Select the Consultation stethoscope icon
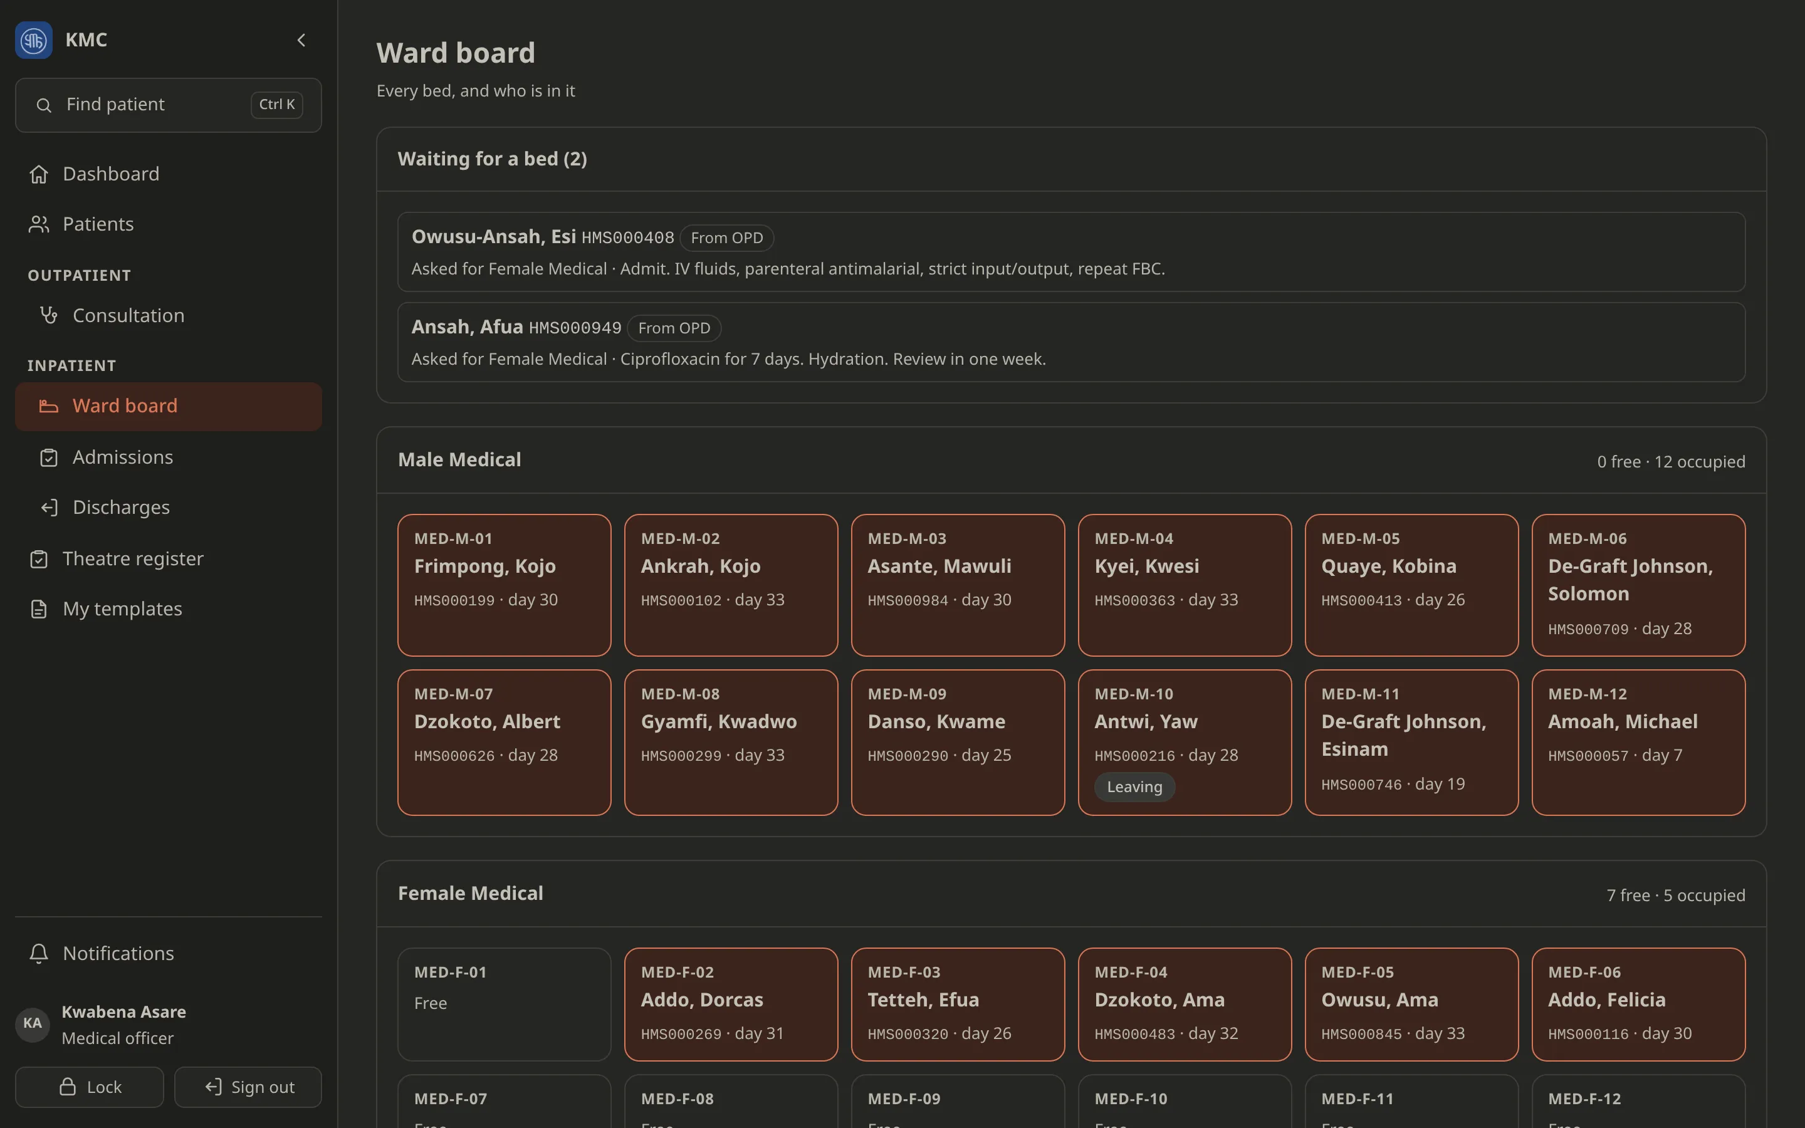 (x=48, y=316)
